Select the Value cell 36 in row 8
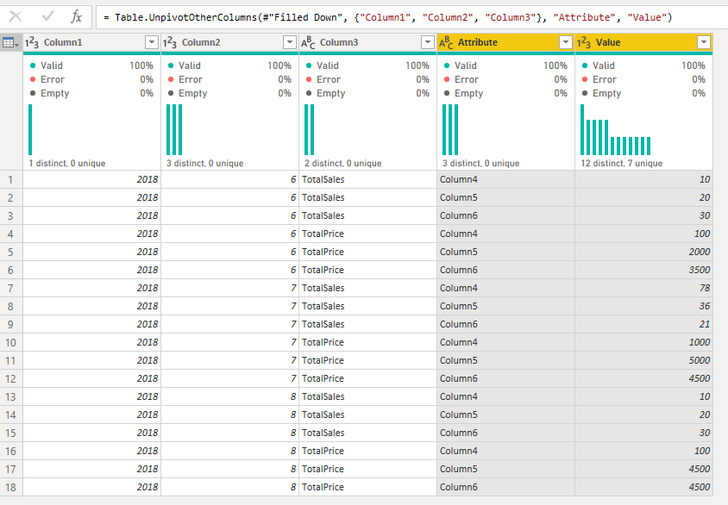The image size is (728, 505). 643,306
